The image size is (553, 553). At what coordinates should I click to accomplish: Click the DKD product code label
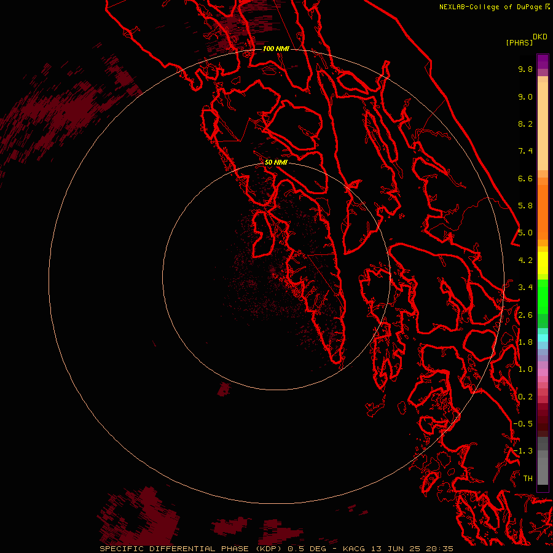click(540, 37)
